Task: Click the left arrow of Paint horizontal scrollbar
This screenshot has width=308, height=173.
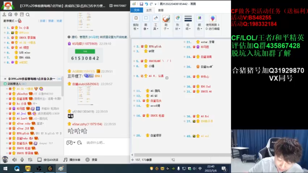Action: pos(132,155)
